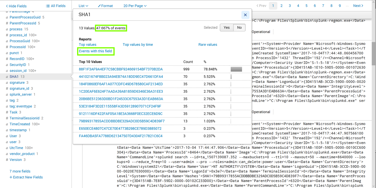
Task: Set Selected to Yes
Action: click(227, 28)
